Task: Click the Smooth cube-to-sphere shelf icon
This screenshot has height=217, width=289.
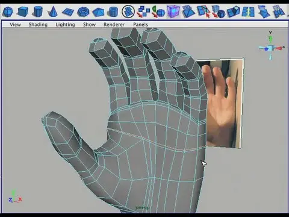Action: coord(219,11)
